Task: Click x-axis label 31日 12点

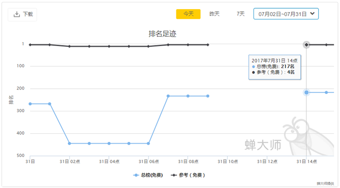Action: click(267, 162)
